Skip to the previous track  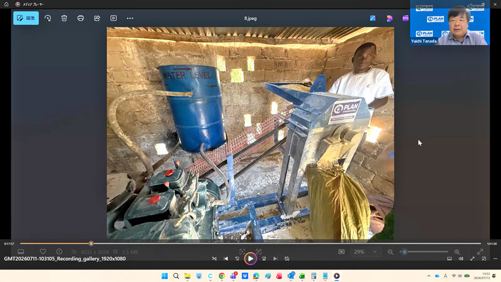pos(226,259)
